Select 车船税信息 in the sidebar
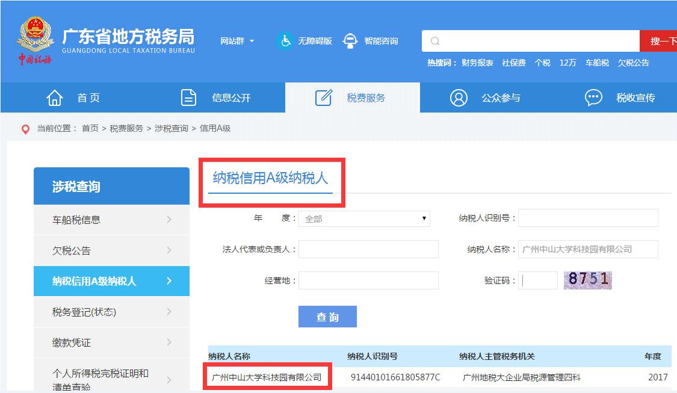This screenshot has height=393, width=677. click(111, 220)
